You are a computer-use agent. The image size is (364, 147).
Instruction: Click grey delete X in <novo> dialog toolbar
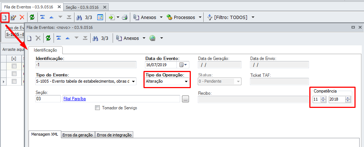pyautogui.click(x=38, y=38)
